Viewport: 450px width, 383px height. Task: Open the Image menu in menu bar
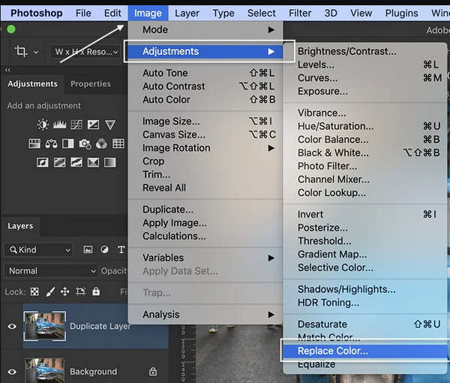click(148, 14)
